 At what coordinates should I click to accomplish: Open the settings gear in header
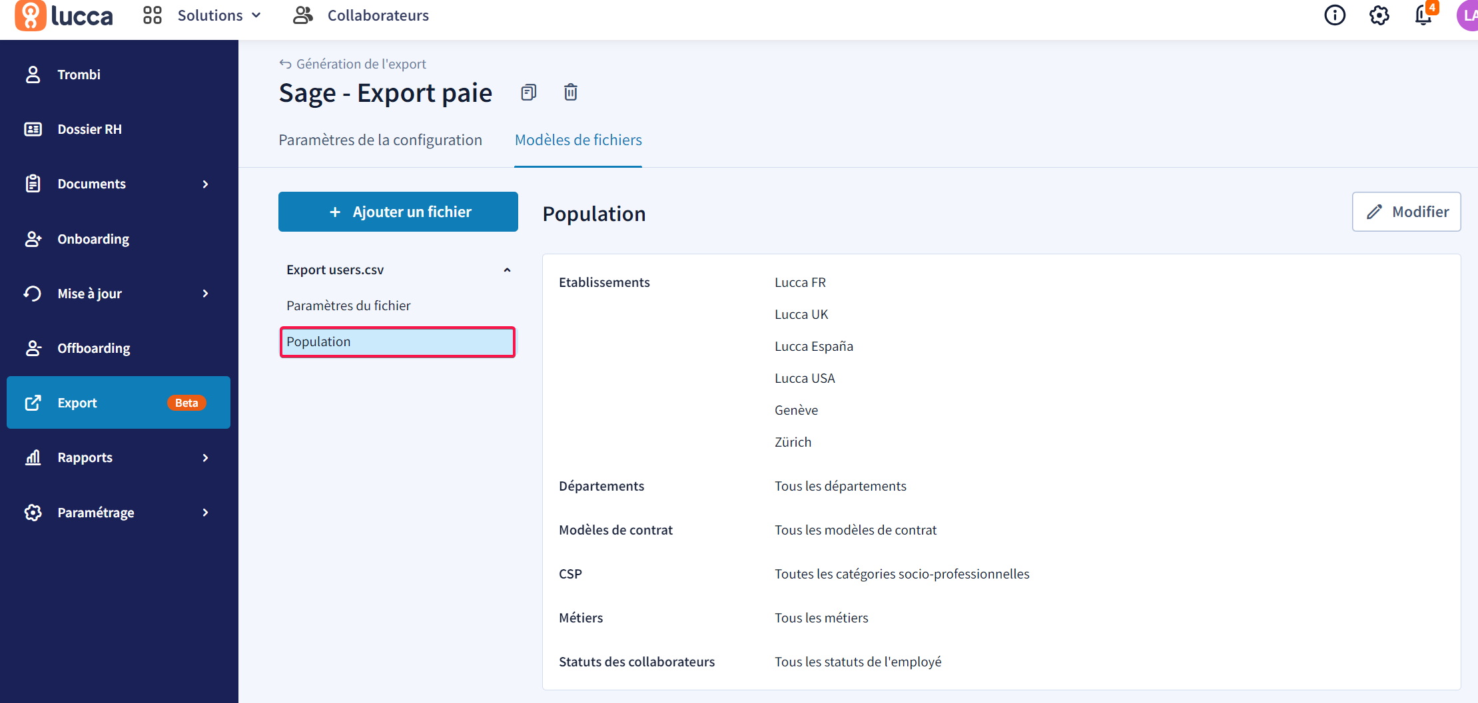point(1379,15)
